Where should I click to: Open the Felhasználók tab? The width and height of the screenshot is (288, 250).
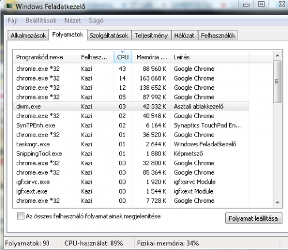(x=218, y=35)
